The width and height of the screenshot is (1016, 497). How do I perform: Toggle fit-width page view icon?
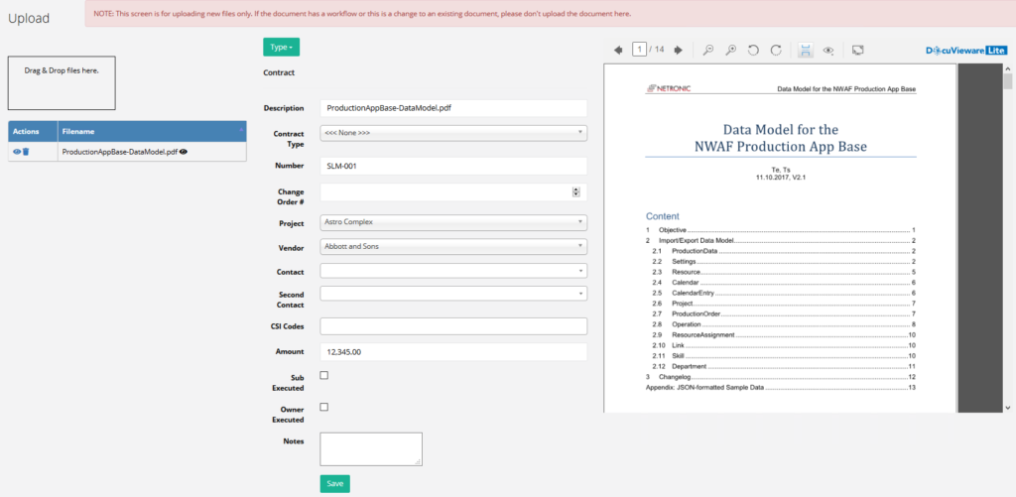click(x=806, y=51)
